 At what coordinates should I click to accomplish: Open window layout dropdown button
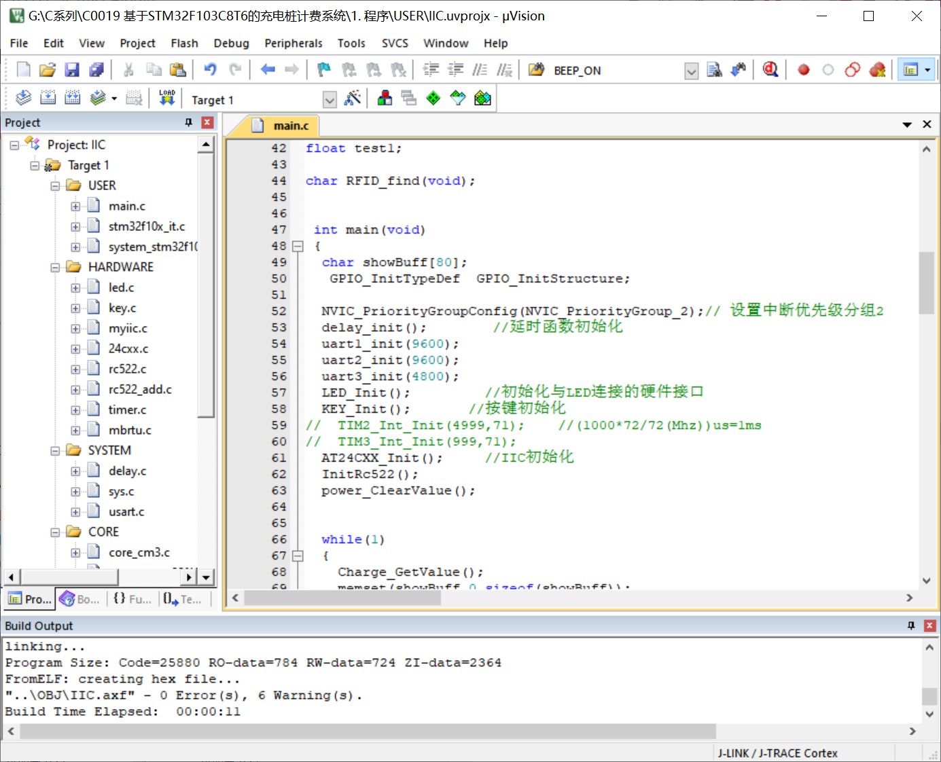(x=927, y=69)
